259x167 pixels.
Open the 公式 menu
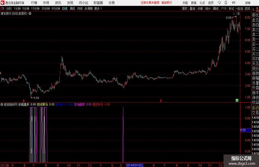pyautogui.click(x=202, y=3)
